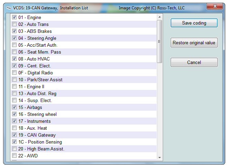Enable 13 - Auto Dist. Reg checkbox
Screen dimensions: 228x165
[x=14, y=93]
